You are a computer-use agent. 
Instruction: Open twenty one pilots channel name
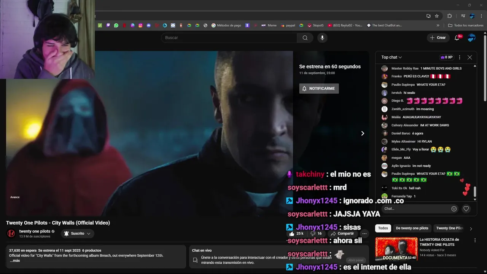[x=35, y=231]
